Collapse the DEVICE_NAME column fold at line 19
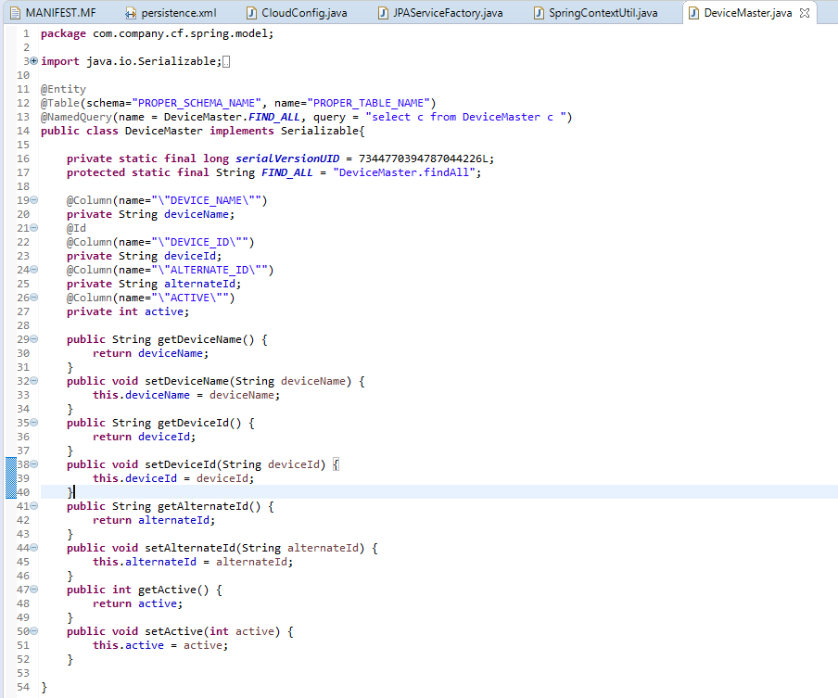Viewport: 838px width, 698px height. 34,200
